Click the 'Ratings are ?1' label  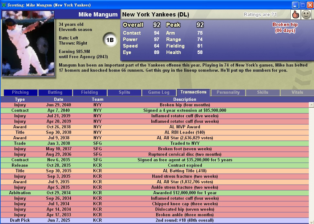tap(260, 15)
